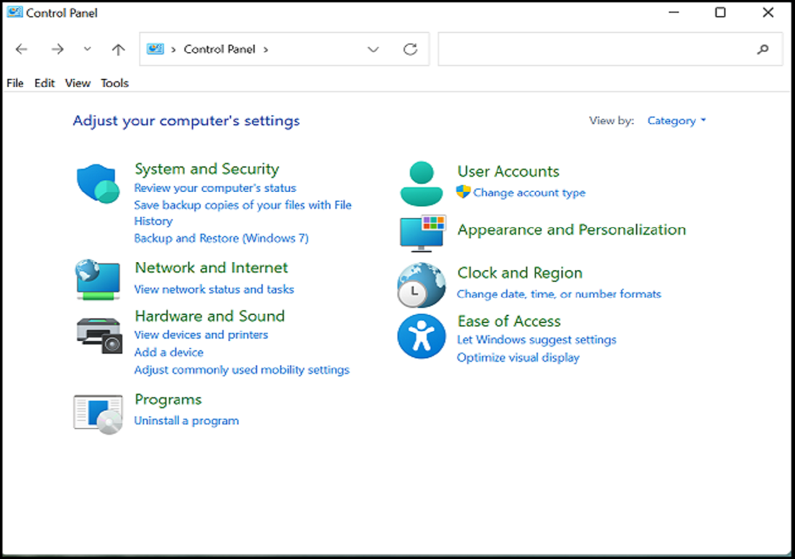The image size is (795, 559).
Task: Go up one folder level
Action: point(118,50)
